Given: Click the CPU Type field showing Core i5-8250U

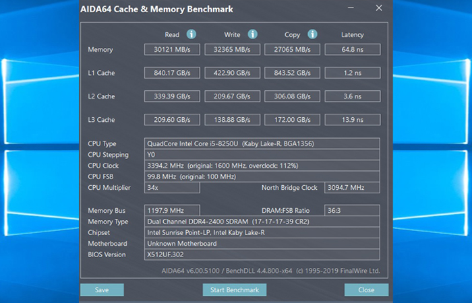Looking at the screenshot, I should (262, 143).
